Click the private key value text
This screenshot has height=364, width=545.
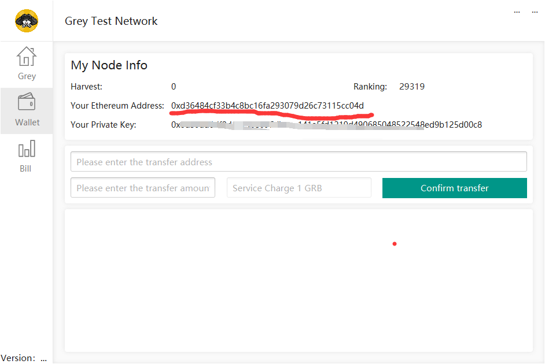point(326,125)
